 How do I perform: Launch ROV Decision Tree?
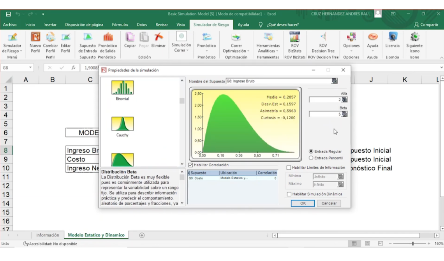click(x=323, y=37)
